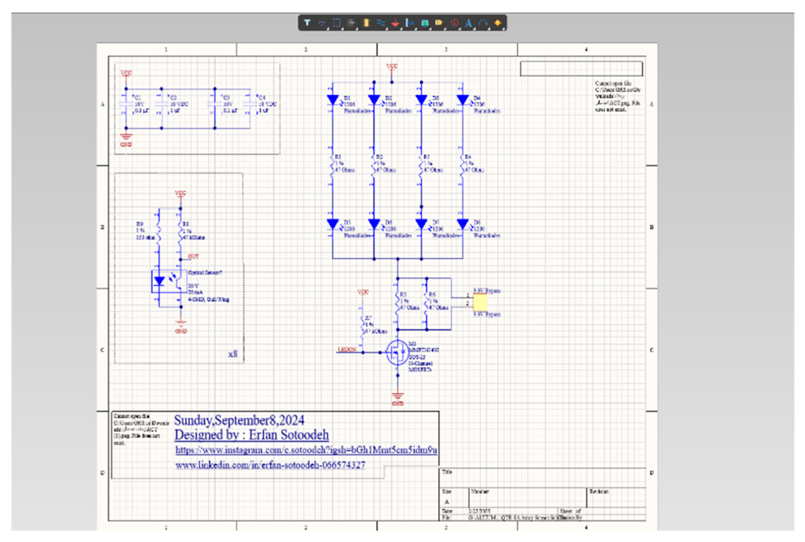Open the green component placement icon
Screen dimensions: 805x542
[424, 23]
